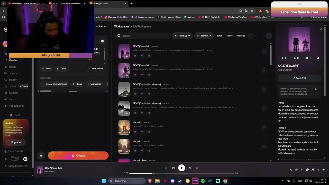329x185 pixels.
Task: Go to previous track in player
Action: 173,168
